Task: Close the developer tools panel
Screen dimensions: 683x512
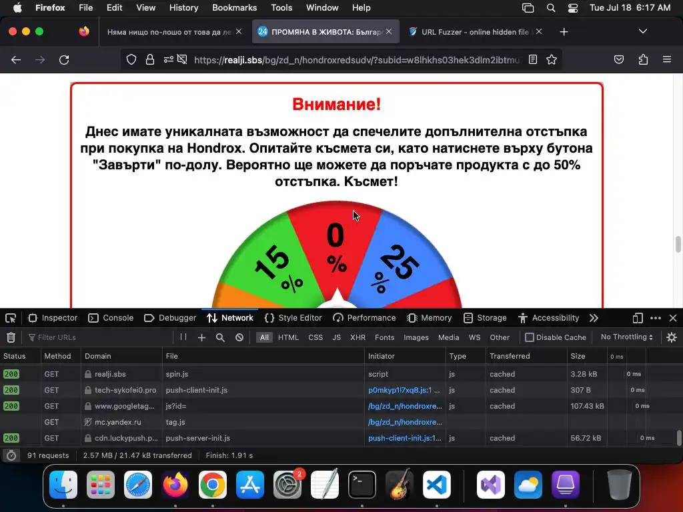Action: click(x=673, y=318)
